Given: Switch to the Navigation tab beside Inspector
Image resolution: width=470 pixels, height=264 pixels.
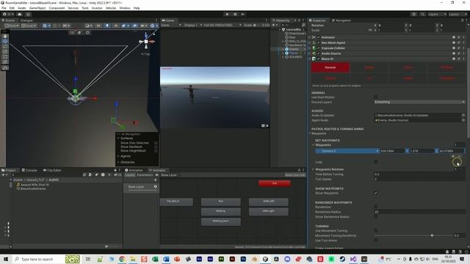Looking at the screenshot, I should (x=341, y=21).
